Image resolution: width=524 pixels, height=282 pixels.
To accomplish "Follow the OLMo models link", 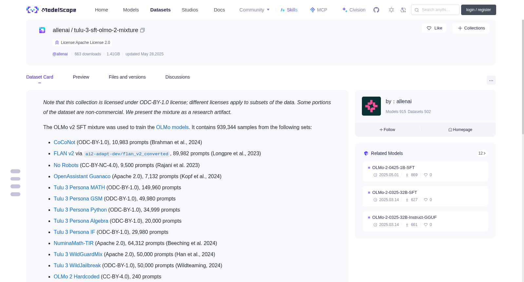I will click(x=172, y=127).
